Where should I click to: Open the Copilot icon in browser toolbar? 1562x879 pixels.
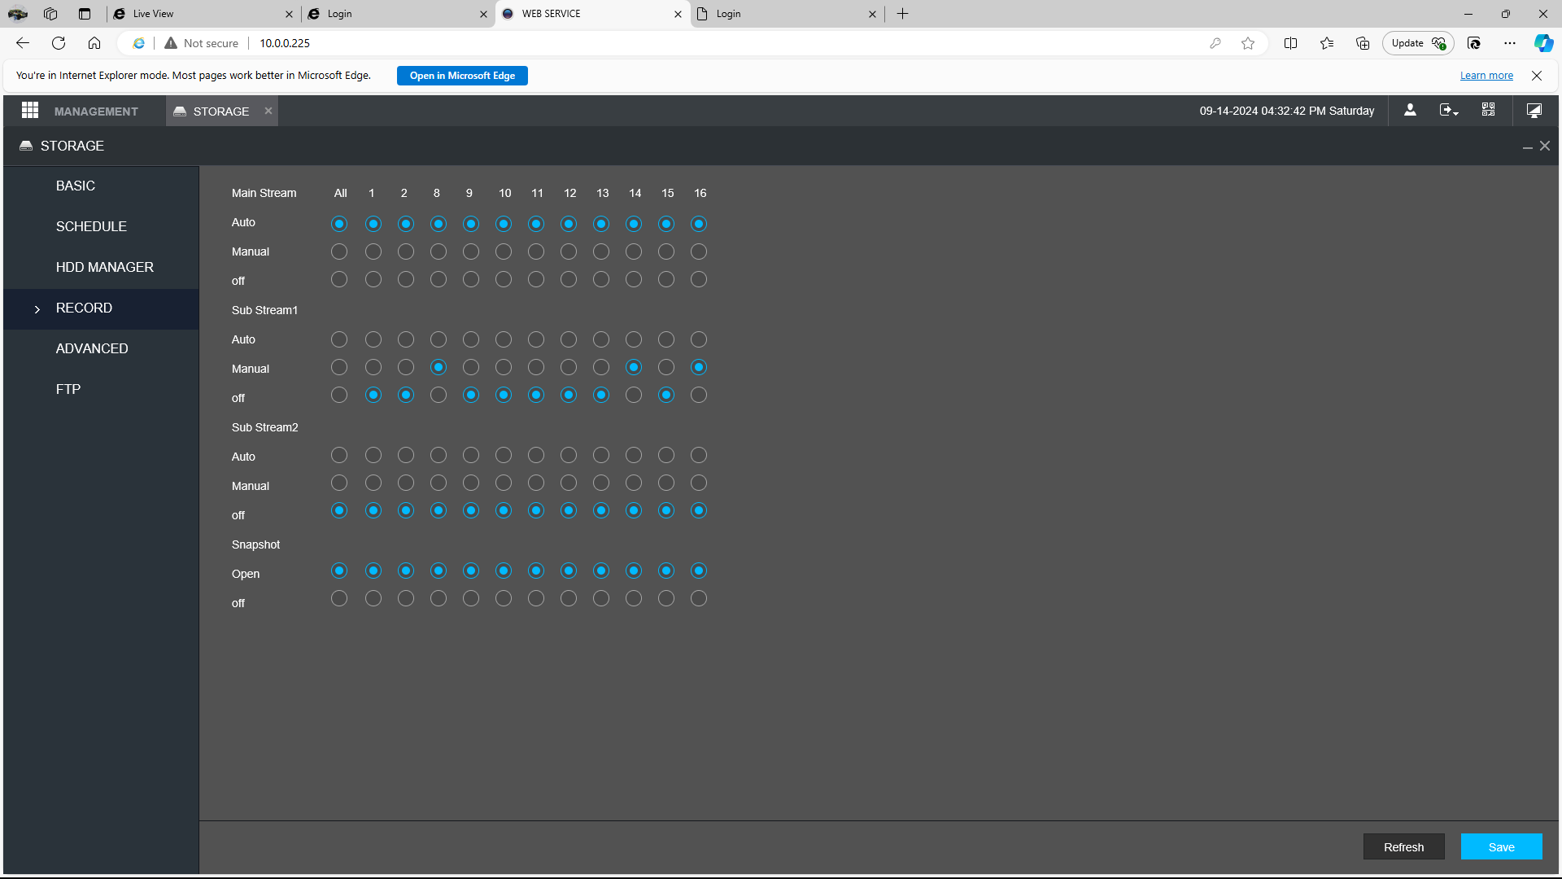1543,43
